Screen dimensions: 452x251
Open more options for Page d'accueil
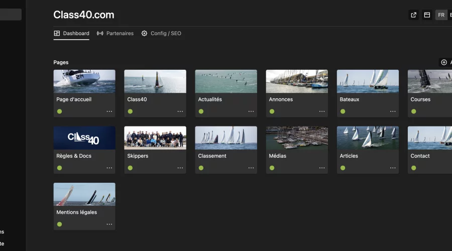pyautogui.click(x=109, y=111)
